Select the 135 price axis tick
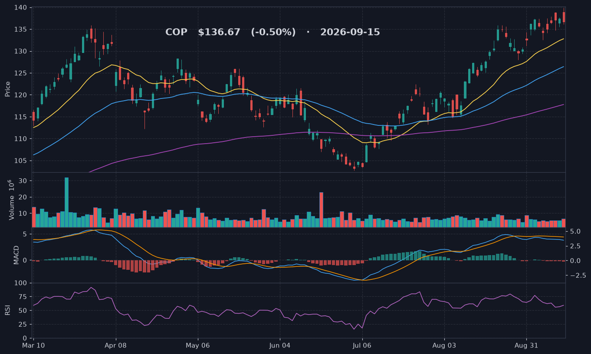The height and width of the screenshot is (354, 591). (x=21, y=29)
